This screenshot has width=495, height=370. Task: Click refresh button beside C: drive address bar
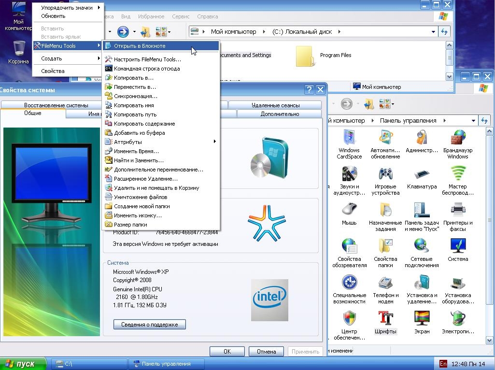[444, 31]
